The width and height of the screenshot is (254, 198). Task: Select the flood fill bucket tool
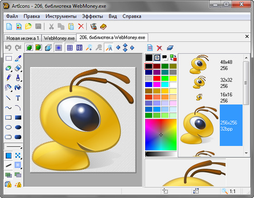[18, 88]
